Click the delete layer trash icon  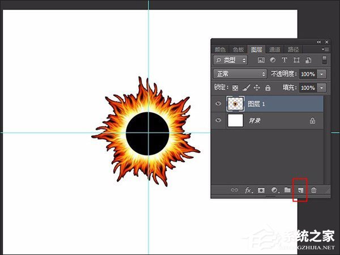tap(313, 191)
